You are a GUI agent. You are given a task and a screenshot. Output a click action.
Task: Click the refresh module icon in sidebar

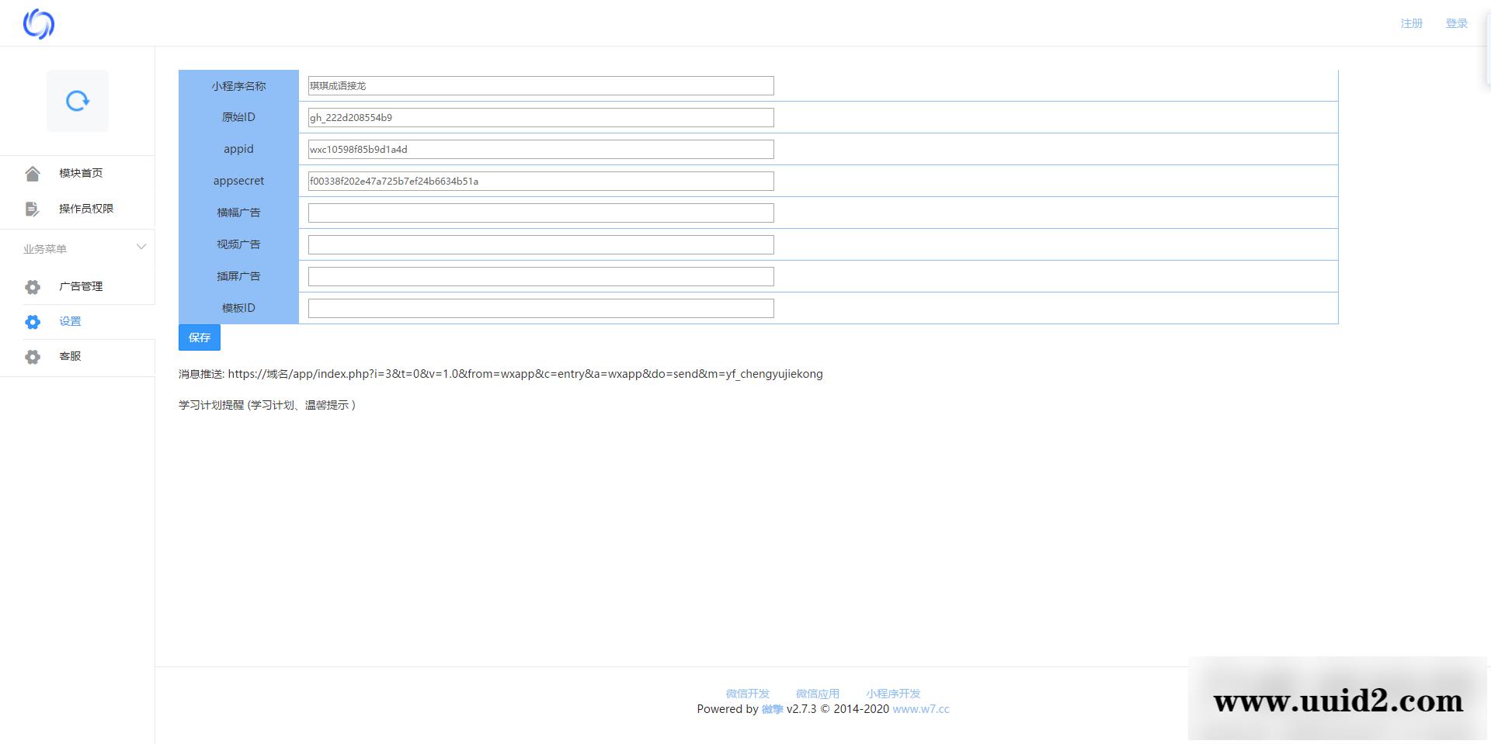(x=78, y=101)
